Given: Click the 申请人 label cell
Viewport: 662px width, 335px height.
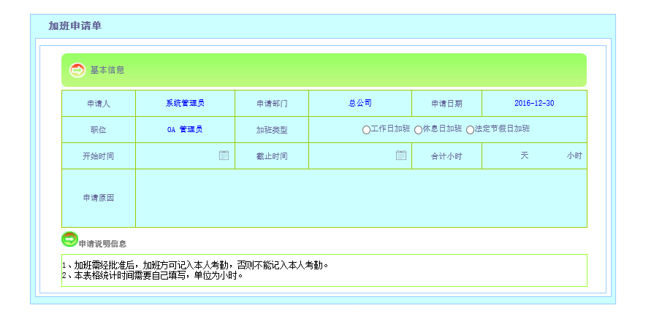Looking at the screenshot, I should coord(99,104).
